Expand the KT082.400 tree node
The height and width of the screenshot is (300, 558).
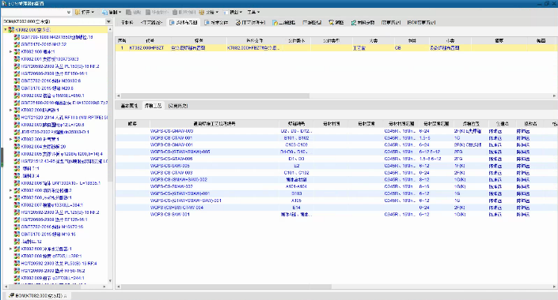click(x=10, y=190)
